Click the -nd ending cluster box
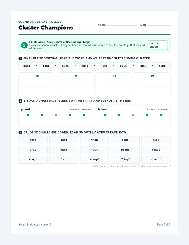 (x=114, y=84)
